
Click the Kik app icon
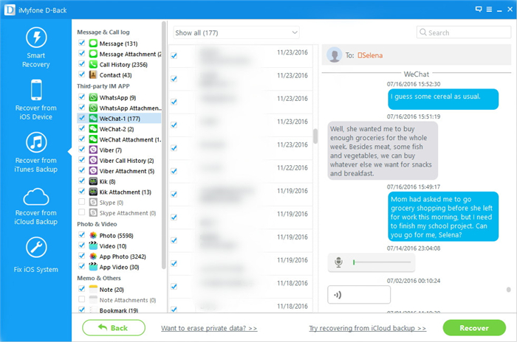tap(93, 182)
